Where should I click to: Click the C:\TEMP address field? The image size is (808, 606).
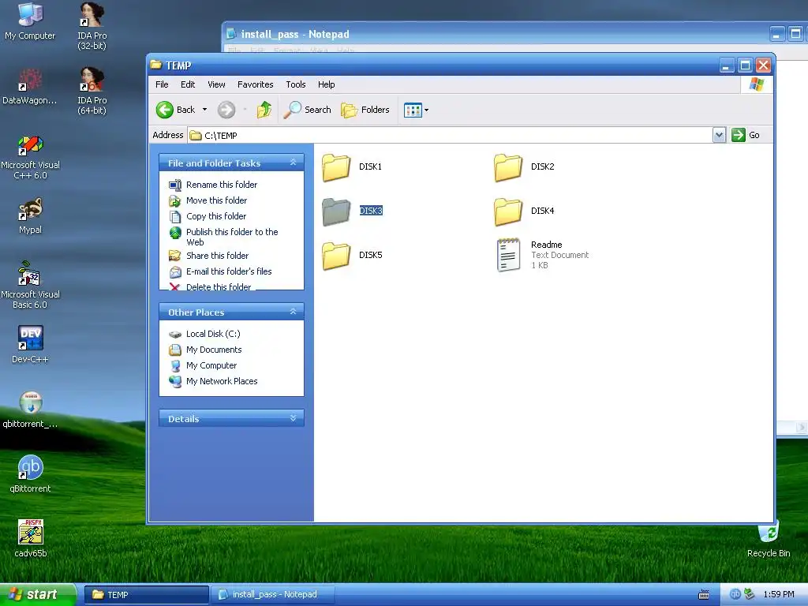point(450,135)
